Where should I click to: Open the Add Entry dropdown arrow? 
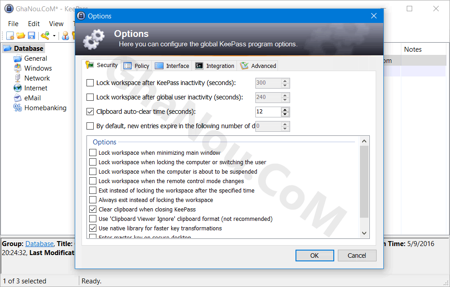click(54, 36)
